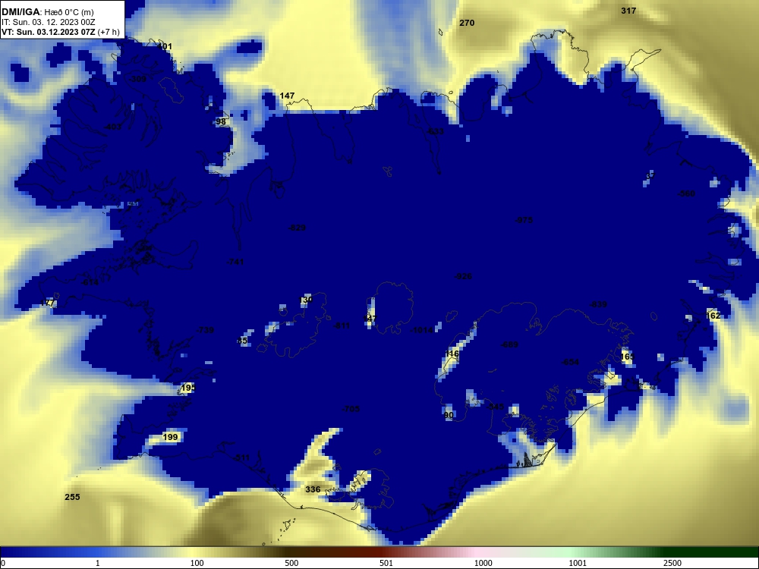Click the map value '-633'
759x569 pixels.
(435, 131)
